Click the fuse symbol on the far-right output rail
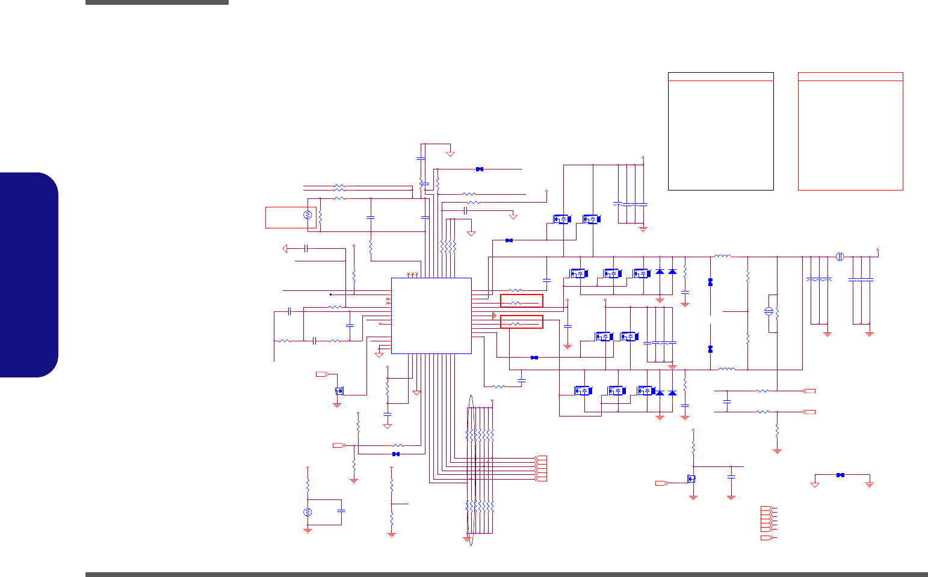Viewport: 928px width, 577px height. click(840, 257)
